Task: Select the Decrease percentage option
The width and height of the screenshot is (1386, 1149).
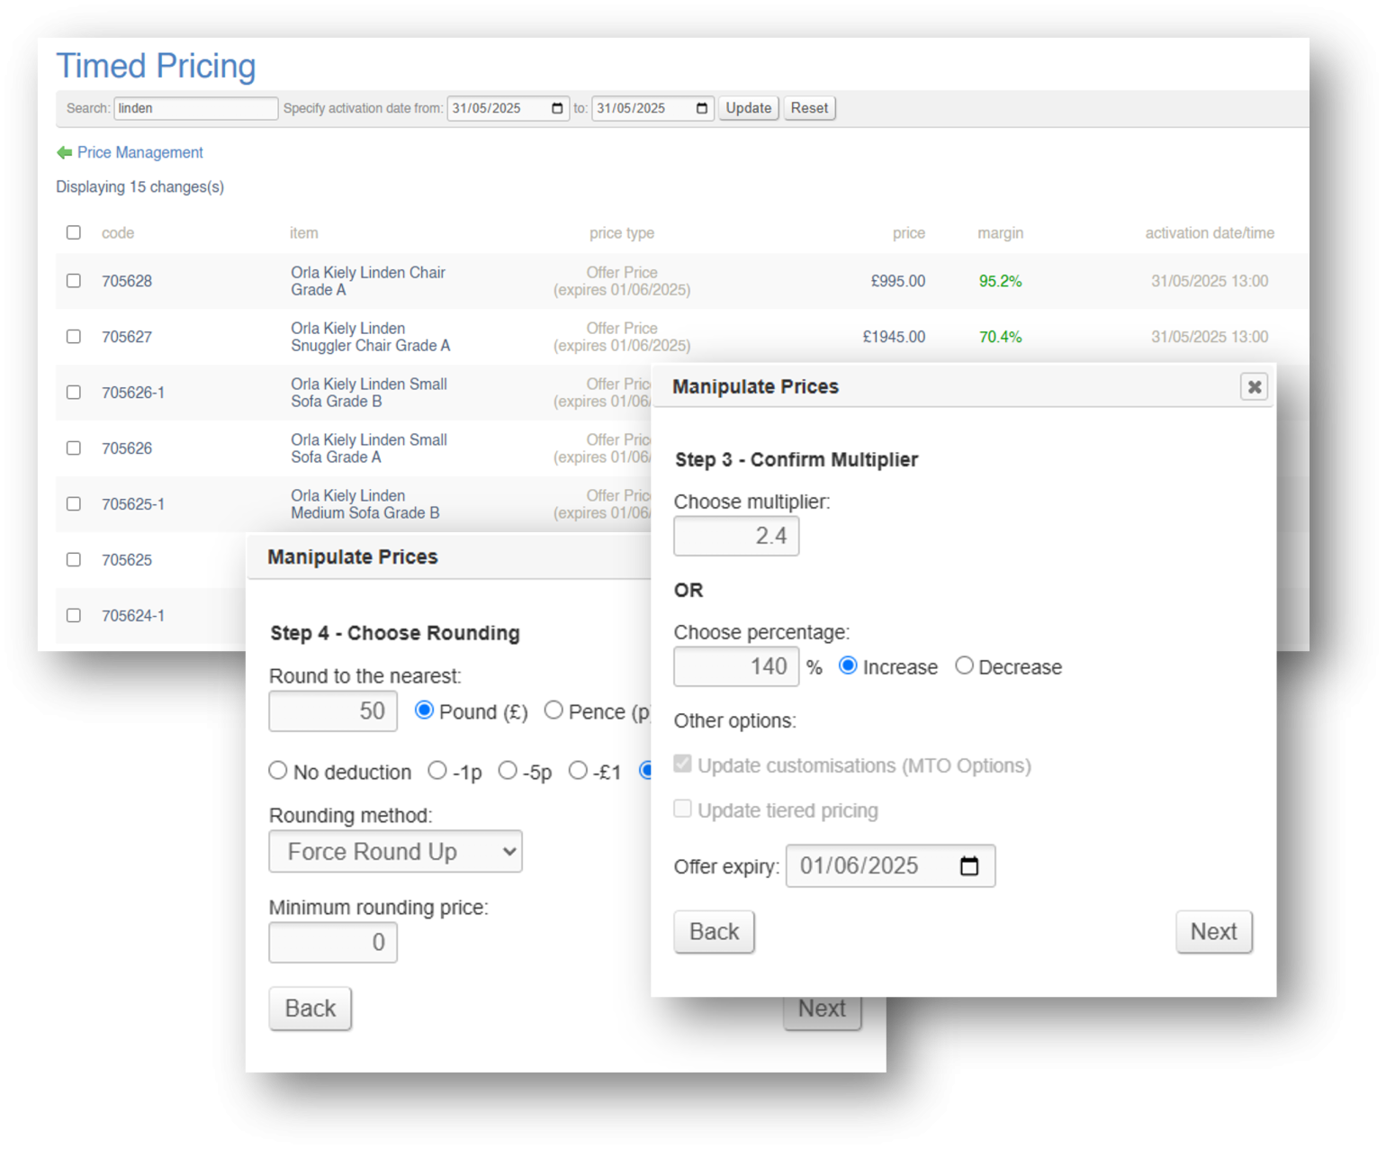Action: pyautogui.click(x=964, y=665)
